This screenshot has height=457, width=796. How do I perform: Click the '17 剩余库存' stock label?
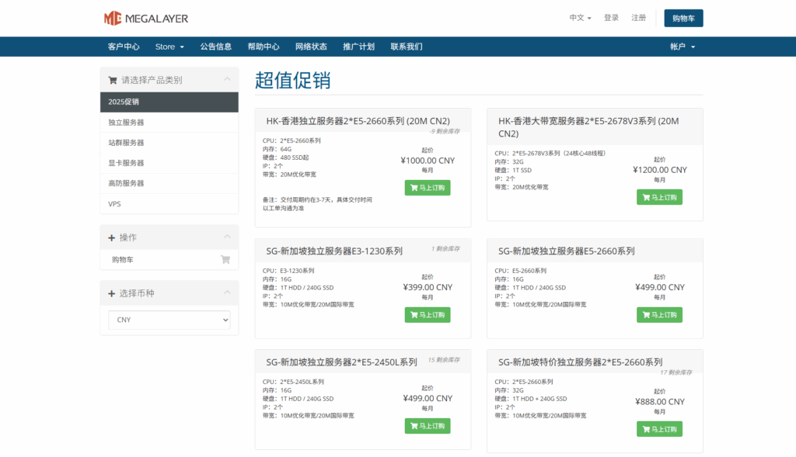point(676,372)
